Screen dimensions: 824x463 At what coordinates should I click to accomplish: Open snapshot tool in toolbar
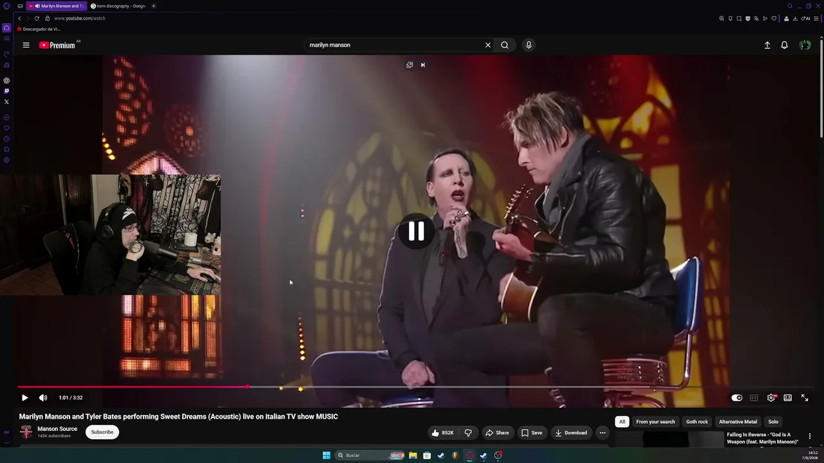739,19
